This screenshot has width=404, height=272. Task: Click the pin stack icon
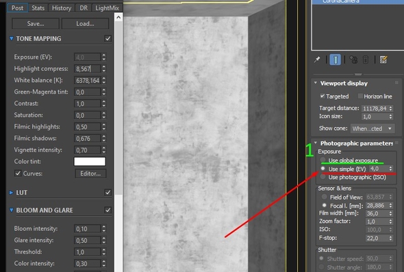click(x=317, y=59)
